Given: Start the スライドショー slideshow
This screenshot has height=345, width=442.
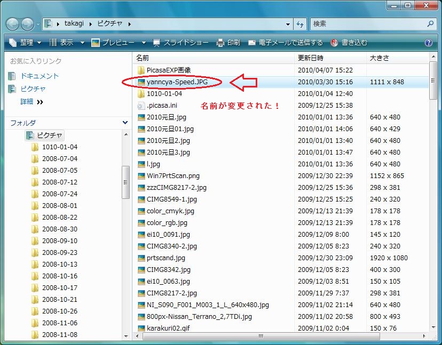Looking at the screenshot, I should pyautogui.click(x=180, y=43).
